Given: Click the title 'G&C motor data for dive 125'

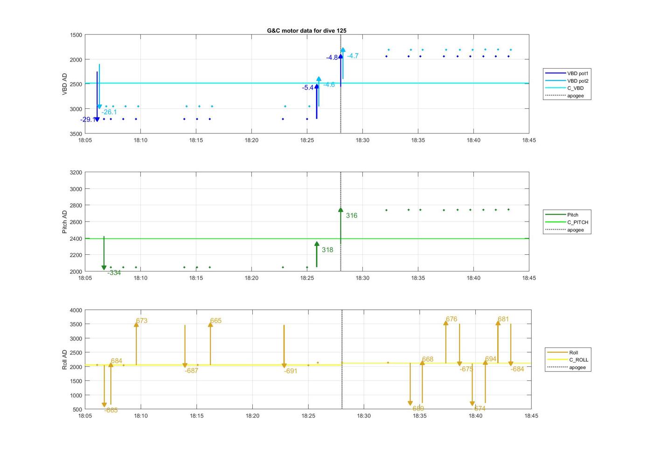Looking at the screenshot, I should pos(306,30).
